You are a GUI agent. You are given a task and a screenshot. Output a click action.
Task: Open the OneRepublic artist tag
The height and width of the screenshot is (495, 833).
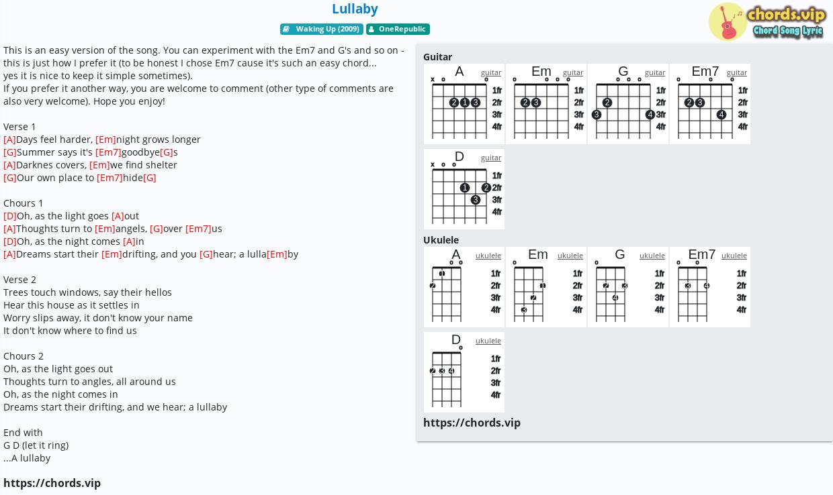[x=398, y=29]
